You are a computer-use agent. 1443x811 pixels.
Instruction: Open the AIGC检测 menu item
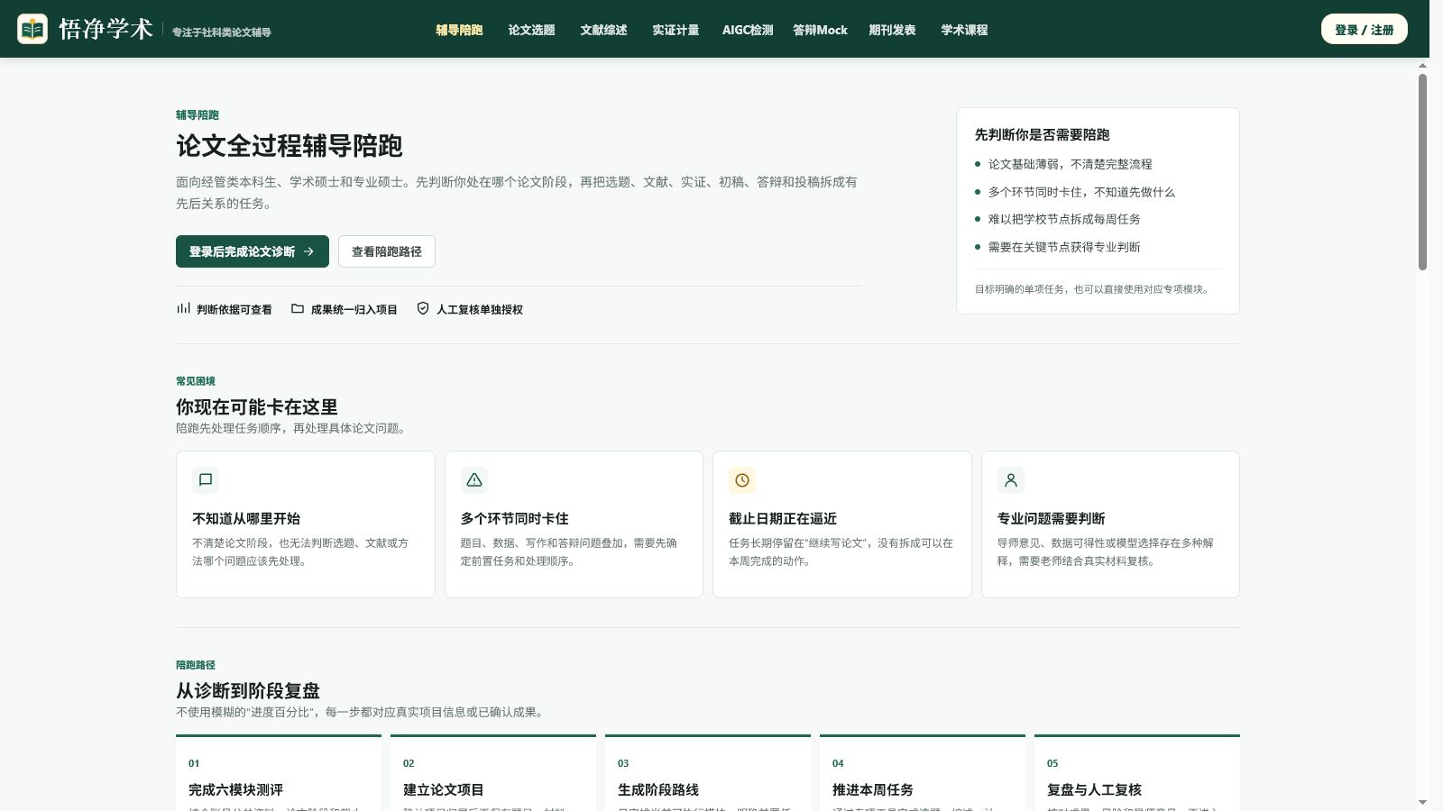coord(748,30)
